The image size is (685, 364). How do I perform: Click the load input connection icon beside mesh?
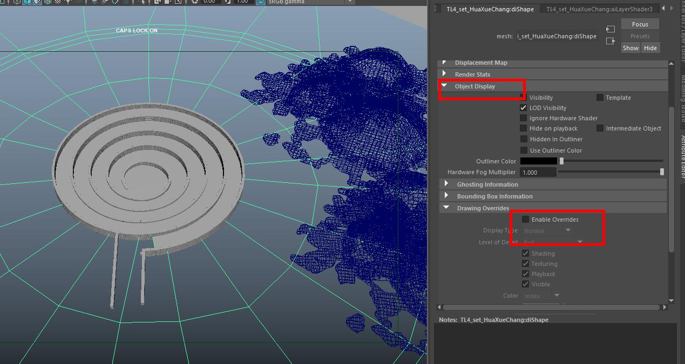(x=611, y=29)
